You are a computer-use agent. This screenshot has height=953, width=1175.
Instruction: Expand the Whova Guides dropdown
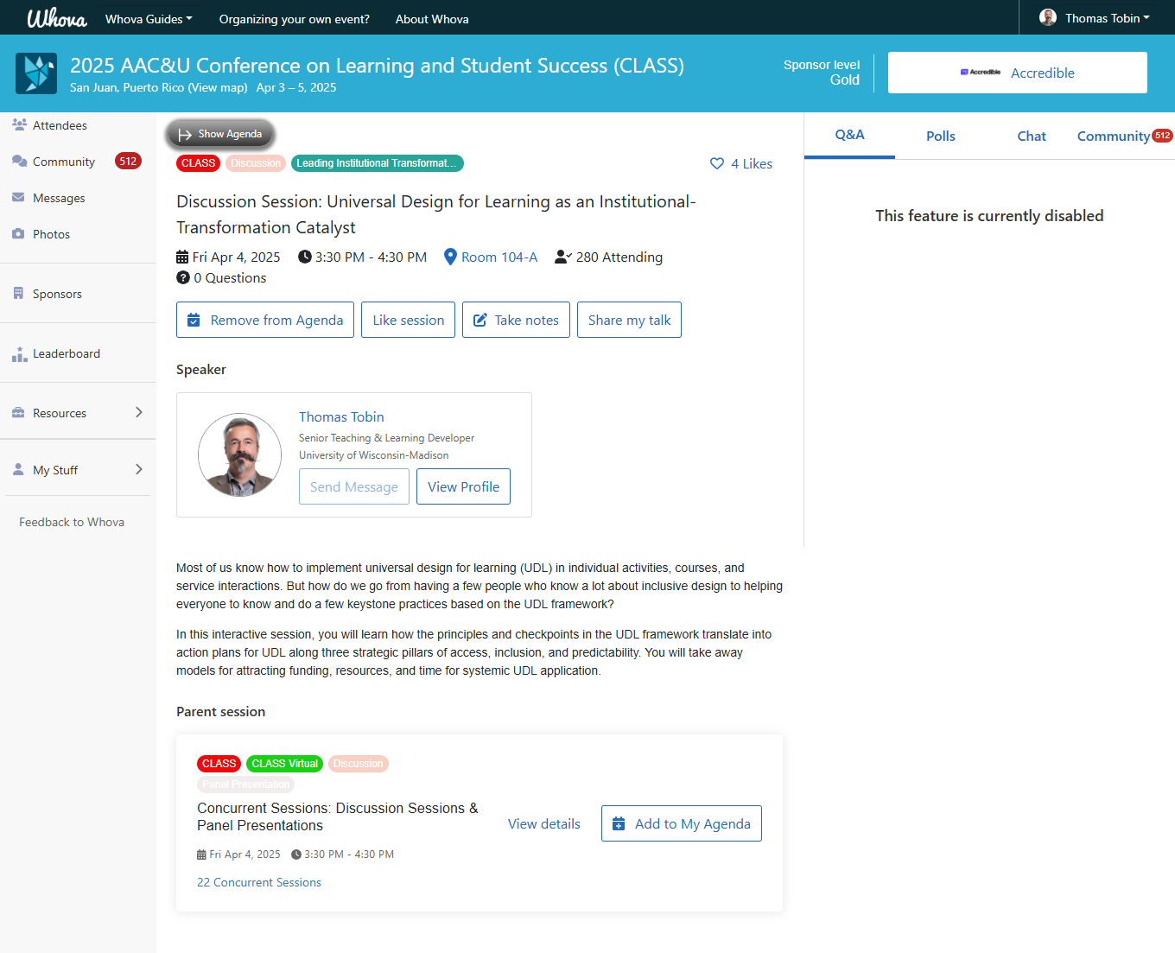click(149, 19)
